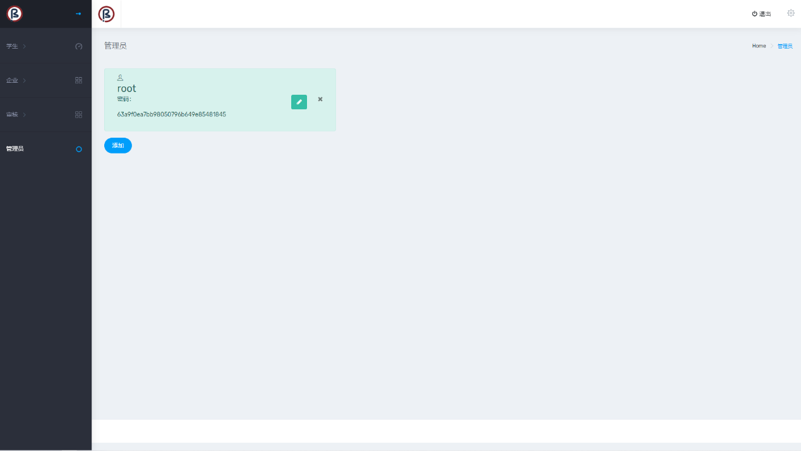801x451 pixels.
Task: Click the grid icon beside 审核
Action: pos(78,114)
